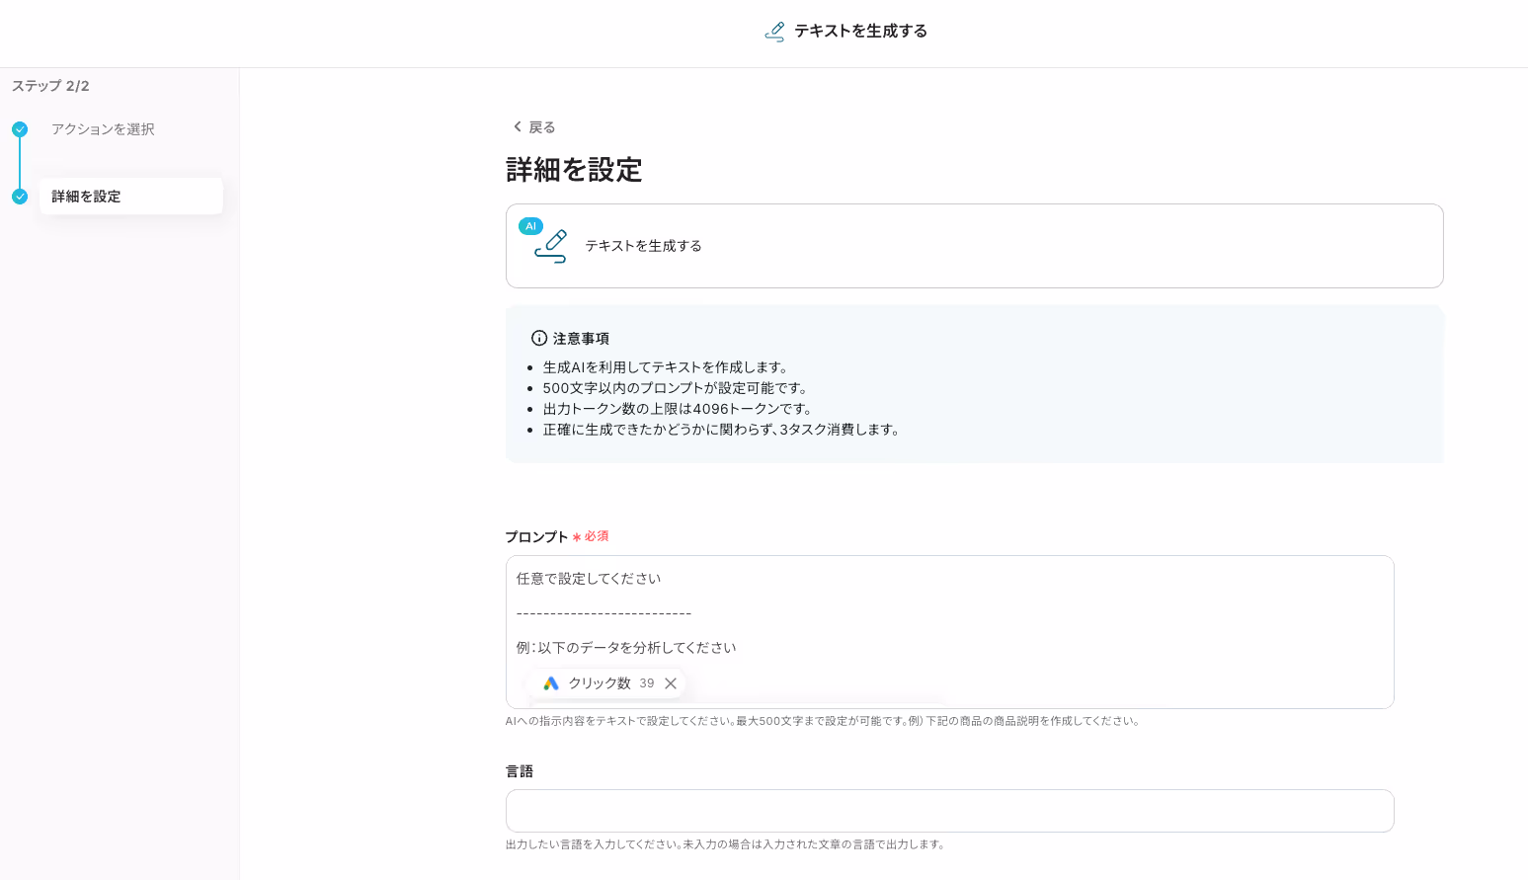Image resolution: width=1528 pixels, height=880 pixels.
Task: Click the 言語 field label
Action: (520, 771)
